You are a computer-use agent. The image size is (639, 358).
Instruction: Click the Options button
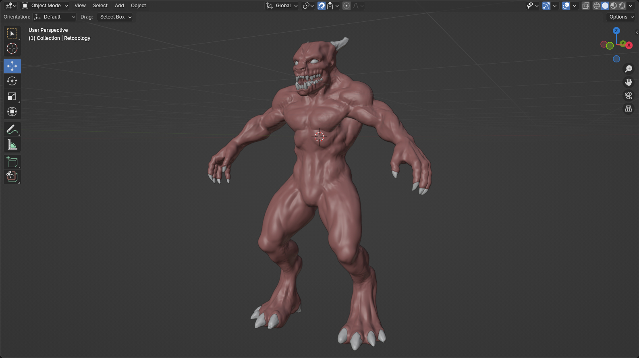point(621,17)
